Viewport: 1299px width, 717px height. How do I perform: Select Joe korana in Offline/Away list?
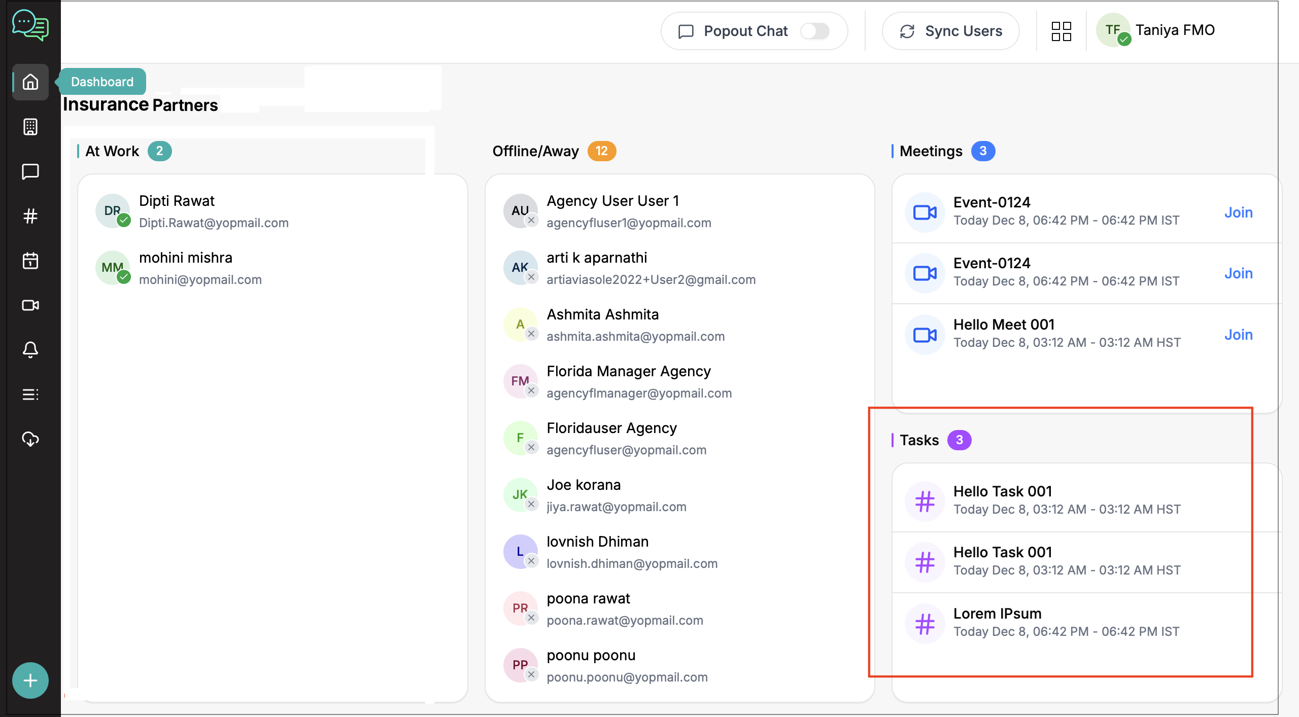coord(584,485)
